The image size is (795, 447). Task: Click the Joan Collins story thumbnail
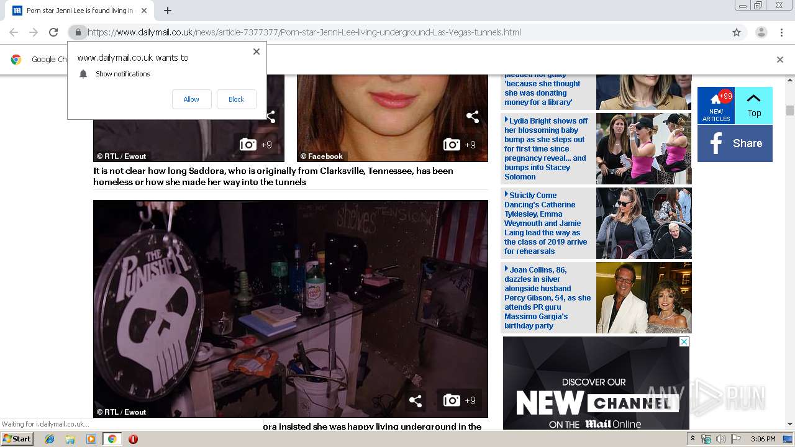[x=643, y=297]
